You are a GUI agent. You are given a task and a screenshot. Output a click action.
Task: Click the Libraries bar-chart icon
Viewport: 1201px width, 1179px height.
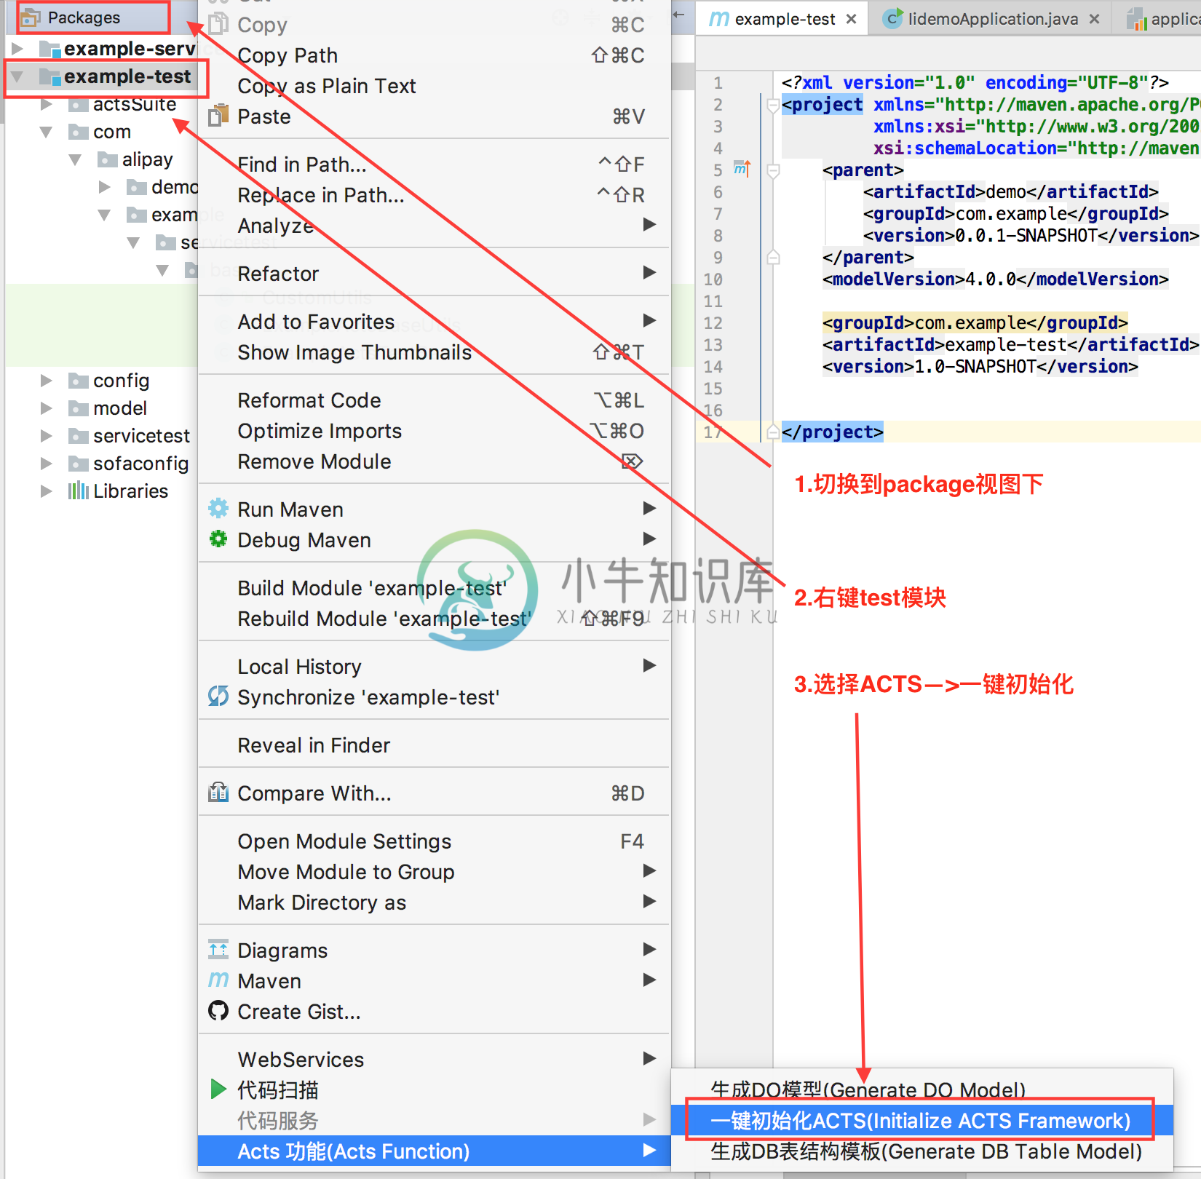pos(78,491)
